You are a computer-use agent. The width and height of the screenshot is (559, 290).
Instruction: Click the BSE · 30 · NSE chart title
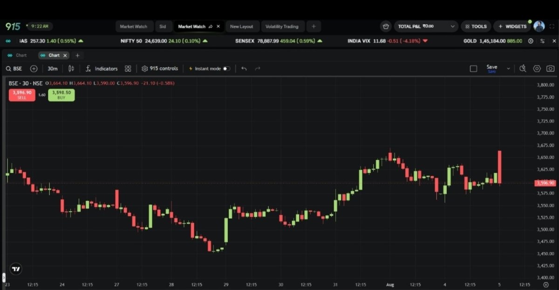(x=26, y=83)
